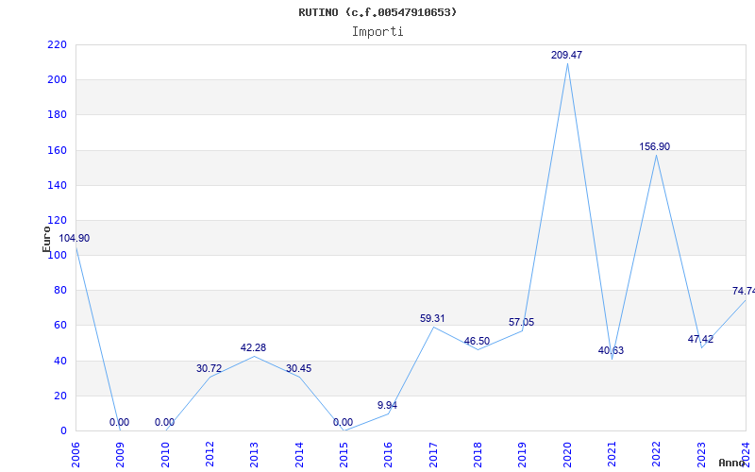Screen dimensions: 755x472
Task: Select the 2015 x-axis year label
Action: pos(344,455)
